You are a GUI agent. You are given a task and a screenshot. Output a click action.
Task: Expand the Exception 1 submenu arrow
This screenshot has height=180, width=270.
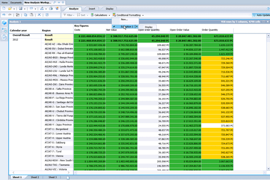(137, 27)
